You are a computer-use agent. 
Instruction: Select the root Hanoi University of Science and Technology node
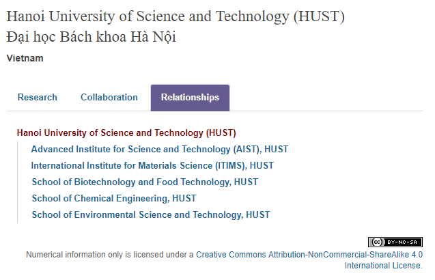pyautogui.click(x=126, y=132)
